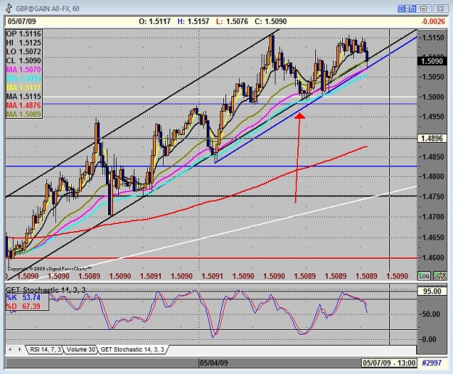Minimize the GBP@GAIN chart window

(424, 9)
